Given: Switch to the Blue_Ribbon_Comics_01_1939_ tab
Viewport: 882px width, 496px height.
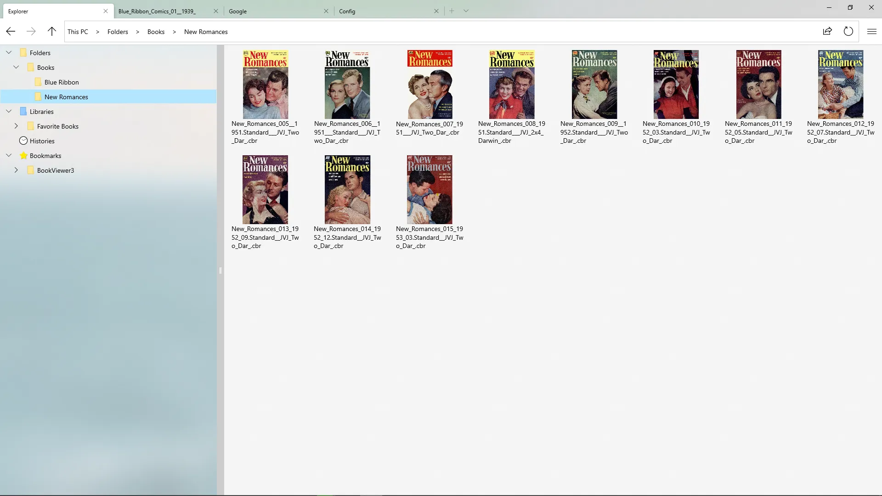Looking at the screenshot, I should 156,11.
